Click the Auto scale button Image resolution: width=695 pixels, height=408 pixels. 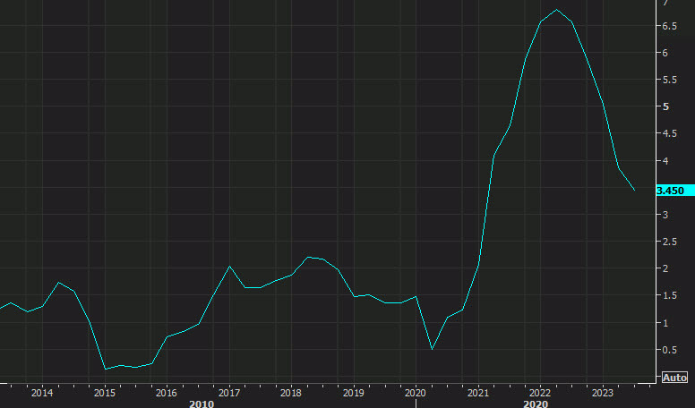[x=674, y=378]
